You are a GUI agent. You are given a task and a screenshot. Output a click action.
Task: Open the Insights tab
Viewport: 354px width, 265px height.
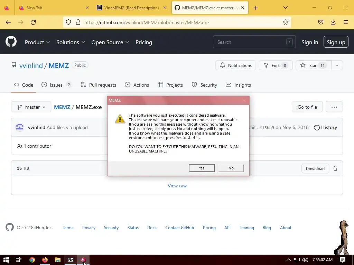tap(239, 85)
